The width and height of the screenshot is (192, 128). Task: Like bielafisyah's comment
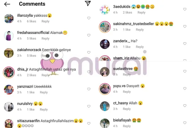pos(185,123)
